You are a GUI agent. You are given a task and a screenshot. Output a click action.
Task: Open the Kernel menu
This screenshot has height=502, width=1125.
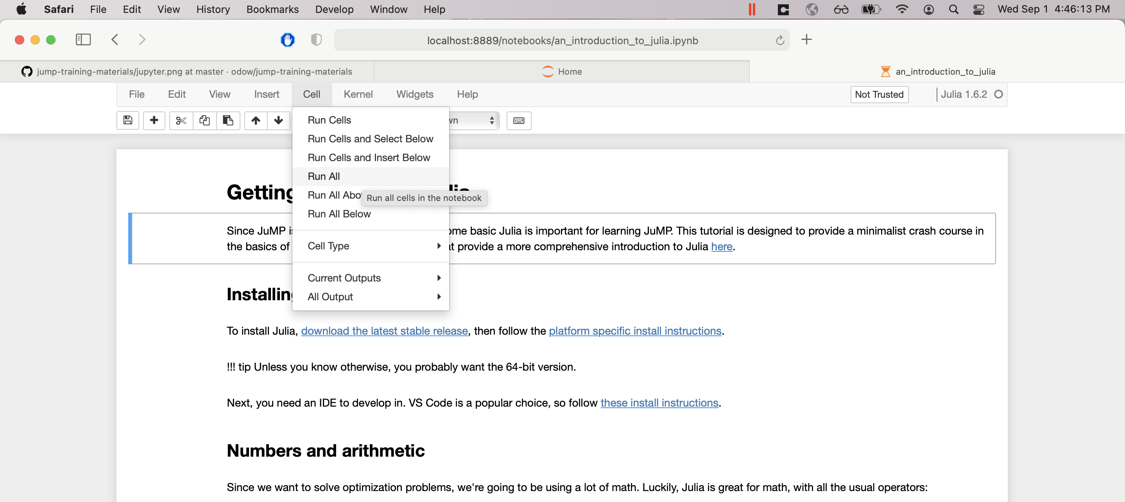[x=358, y=94]
